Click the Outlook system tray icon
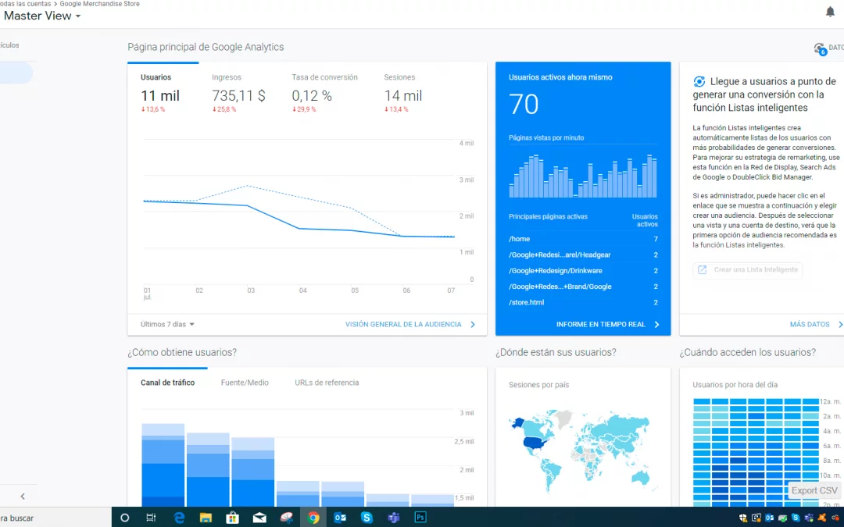Viewport: 844px width, 527px height. click(769, 518)
